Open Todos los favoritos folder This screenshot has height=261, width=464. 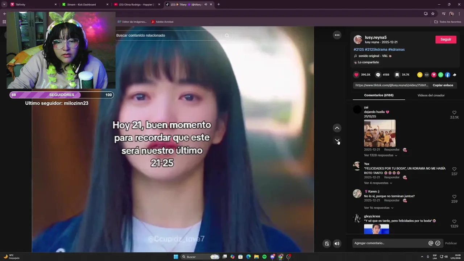[x=448, y=22]
